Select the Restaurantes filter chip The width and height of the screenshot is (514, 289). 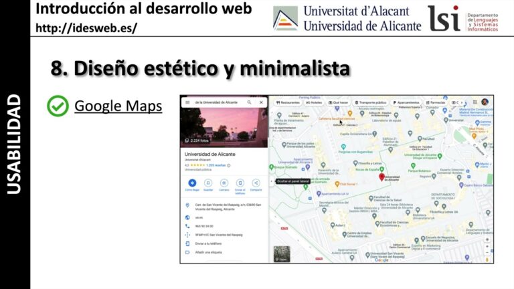pos(288,102)
